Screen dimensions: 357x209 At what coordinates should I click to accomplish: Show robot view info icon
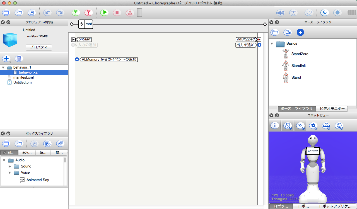(275, 126)
